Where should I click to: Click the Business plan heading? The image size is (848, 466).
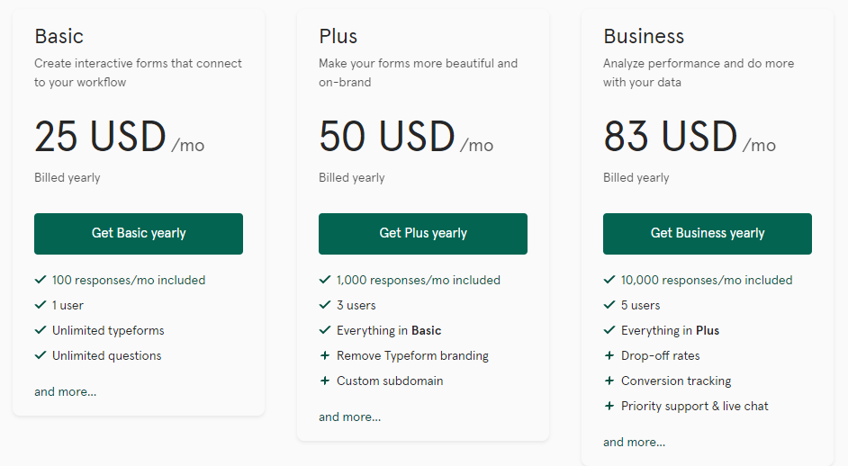pos(644,36)
